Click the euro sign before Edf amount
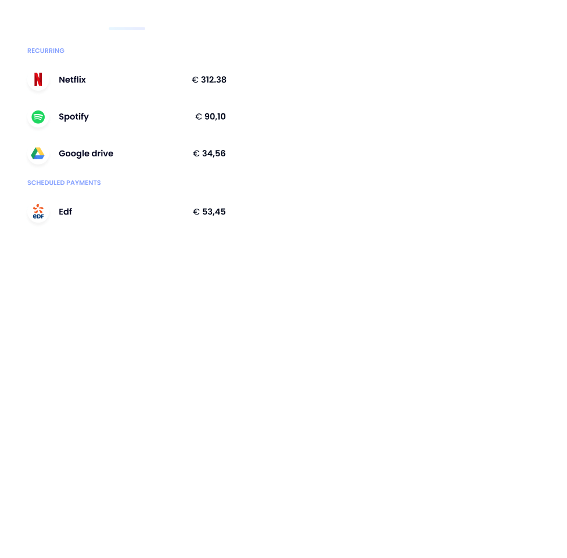This screenshot has height=558, width=567. [196, 212]
